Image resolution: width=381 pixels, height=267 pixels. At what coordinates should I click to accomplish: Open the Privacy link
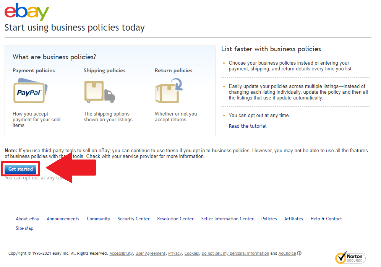pos(175,253)
